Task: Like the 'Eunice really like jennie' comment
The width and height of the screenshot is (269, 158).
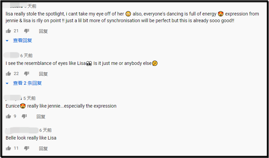Action: (8, 116)
